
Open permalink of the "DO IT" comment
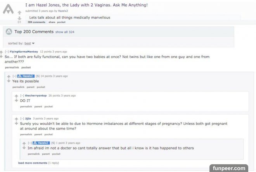[x=26, y=107]
